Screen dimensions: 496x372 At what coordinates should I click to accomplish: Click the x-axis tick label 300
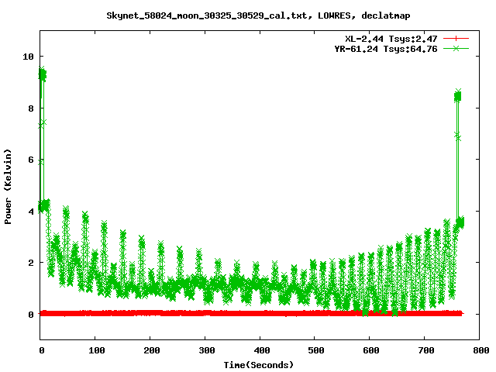point(207,350)
